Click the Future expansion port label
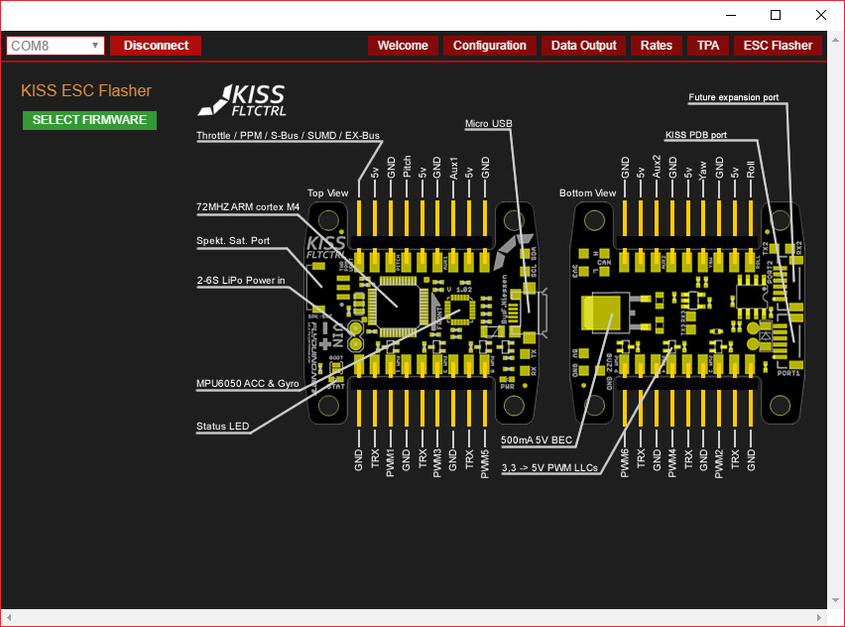Screen dimensions: 845x627 pyautogui.click(x=733, y=97)
